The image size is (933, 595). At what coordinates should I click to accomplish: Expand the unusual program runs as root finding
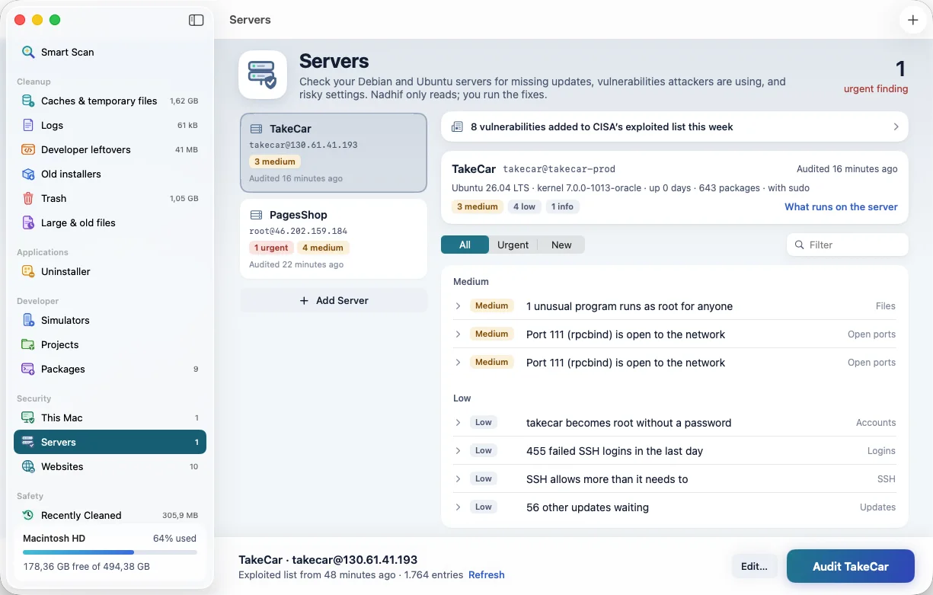coord(458,306)
